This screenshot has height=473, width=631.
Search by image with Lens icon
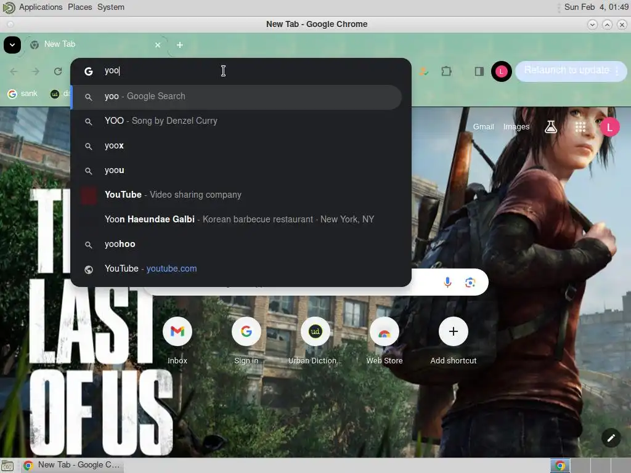pyautogui.click(x=470, y=282)
